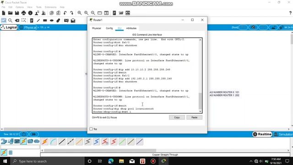Click the Paste button under CLI
The image size is (293, 165).
(194, 117)
